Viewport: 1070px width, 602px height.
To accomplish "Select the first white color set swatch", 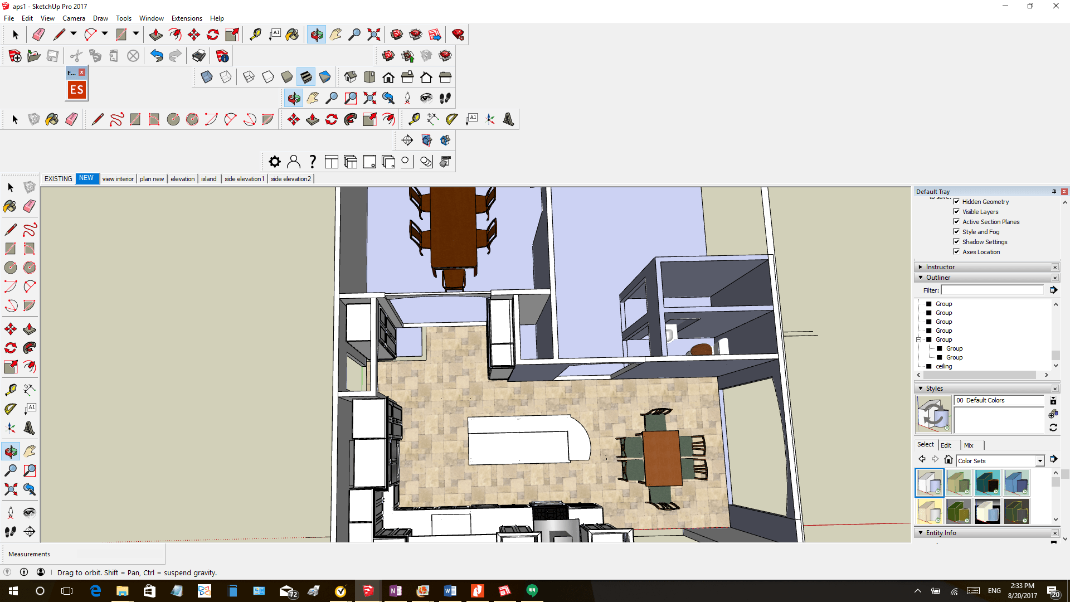I will tap(930, 483).
